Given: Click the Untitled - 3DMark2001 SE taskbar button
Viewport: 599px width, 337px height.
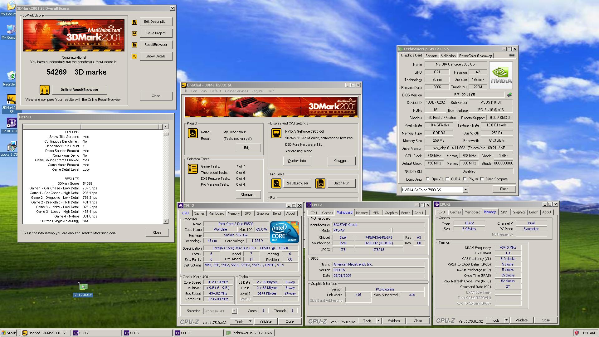Looking at the screenshot, I should (x=46, y=333).
